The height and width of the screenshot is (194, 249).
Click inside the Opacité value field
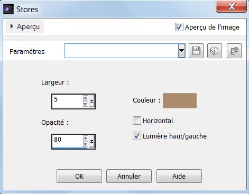coord(68,141)
